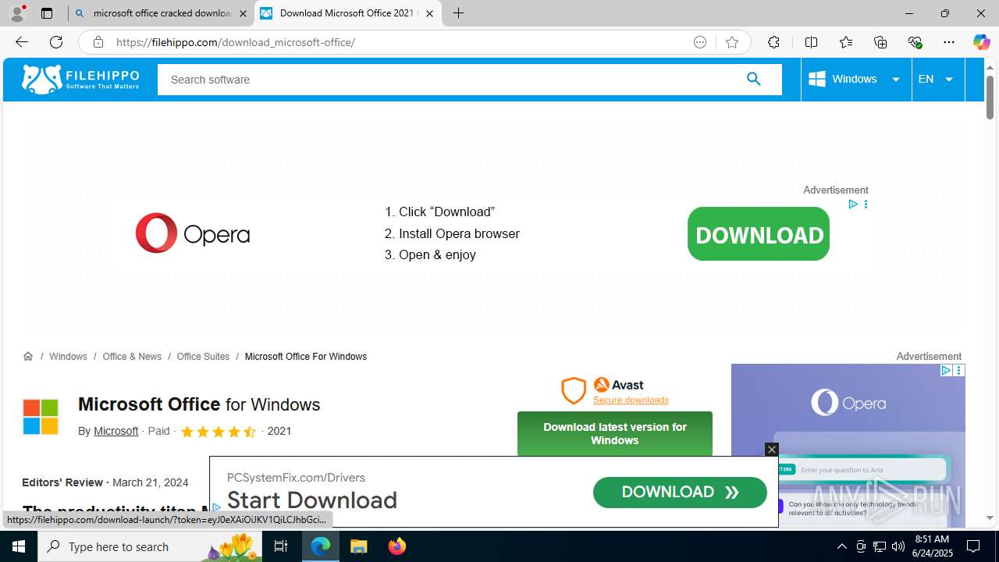This screenshot has width=999, height=562.
Task: Refresh the page with the reload icon
Action: click(x=56, y=42)
